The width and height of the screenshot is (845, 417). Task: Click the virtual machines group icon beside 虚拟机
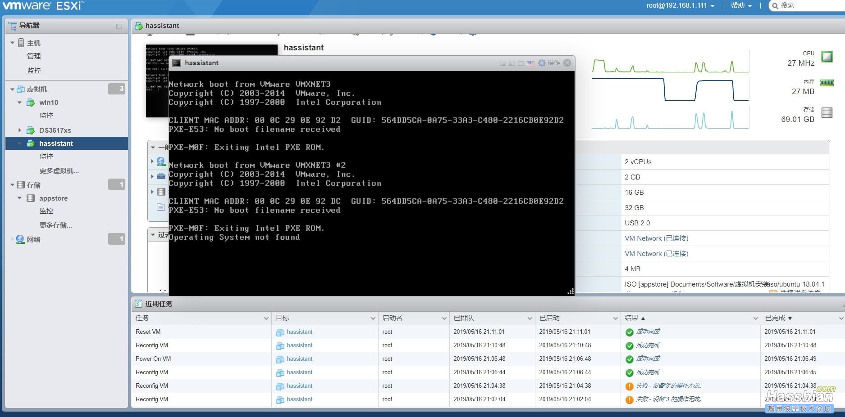click(21, 89)
